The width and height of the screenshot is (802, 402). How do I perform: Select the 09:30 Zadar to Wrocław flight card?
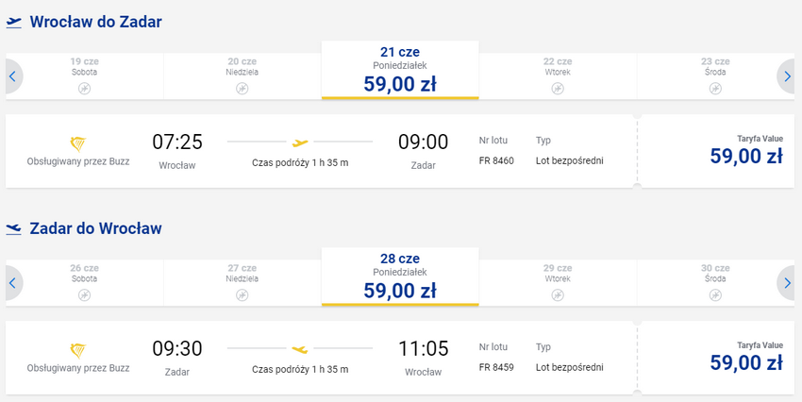321,358
